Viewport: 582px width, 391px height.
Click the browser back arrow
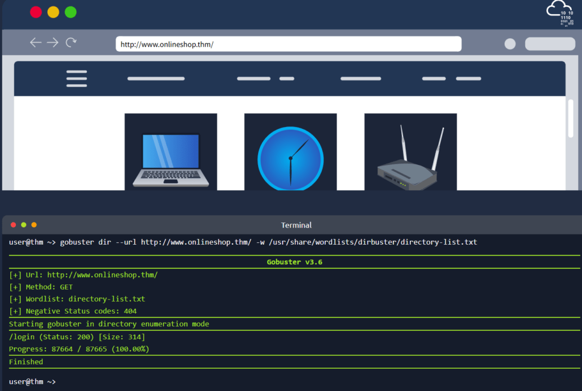[36, 43]
